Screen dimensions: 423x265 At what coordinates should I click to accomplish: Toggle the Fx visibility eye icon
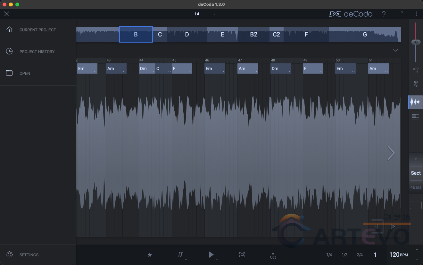click(x=416, y=84)
